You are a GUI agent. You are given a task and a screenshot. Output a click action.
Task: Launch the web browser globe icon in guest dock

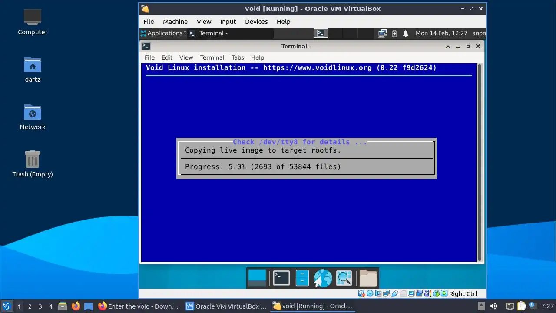(323, 278)
